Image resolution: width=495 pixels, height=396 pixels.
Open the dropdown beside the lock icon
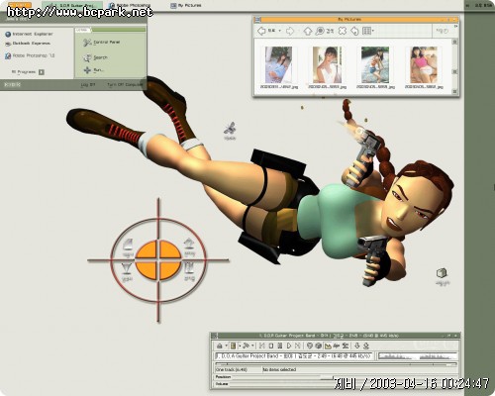[x=226, y=346]
